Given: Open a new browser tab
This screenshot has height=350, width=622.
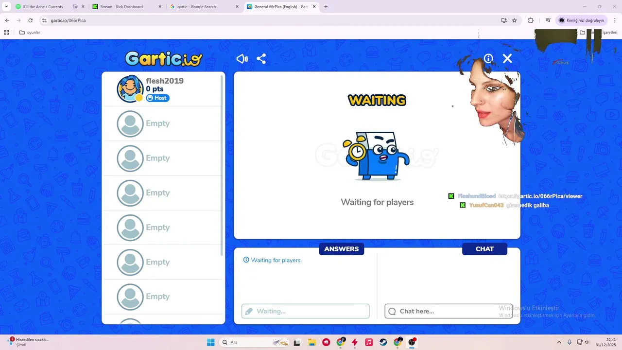Looking at the screenshot, I should pos(326,7).
